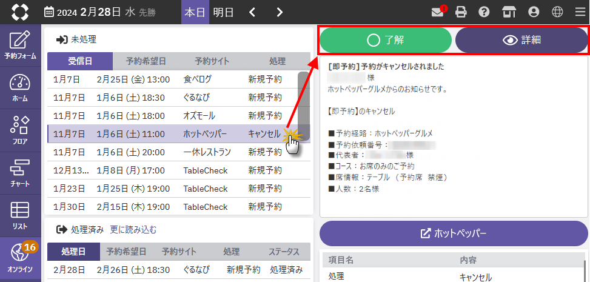This screenshot has height=282, width=590.
Task: Click the 了解 acknowledge button
Action: [386, 40]
